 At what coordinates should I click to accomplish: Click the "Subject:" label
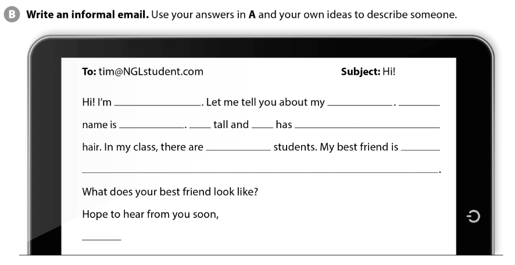(360, 72)
